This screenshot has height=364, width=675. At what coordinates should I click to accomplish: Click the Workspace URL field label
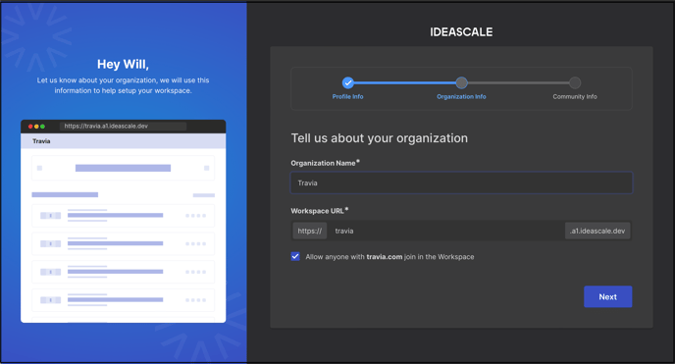[x=320, y=211]
